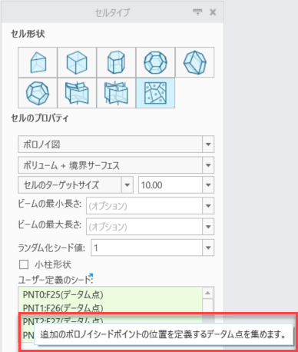Click the 10.00 target size field
The image size is (298, 352).
[x=171, y=184]
